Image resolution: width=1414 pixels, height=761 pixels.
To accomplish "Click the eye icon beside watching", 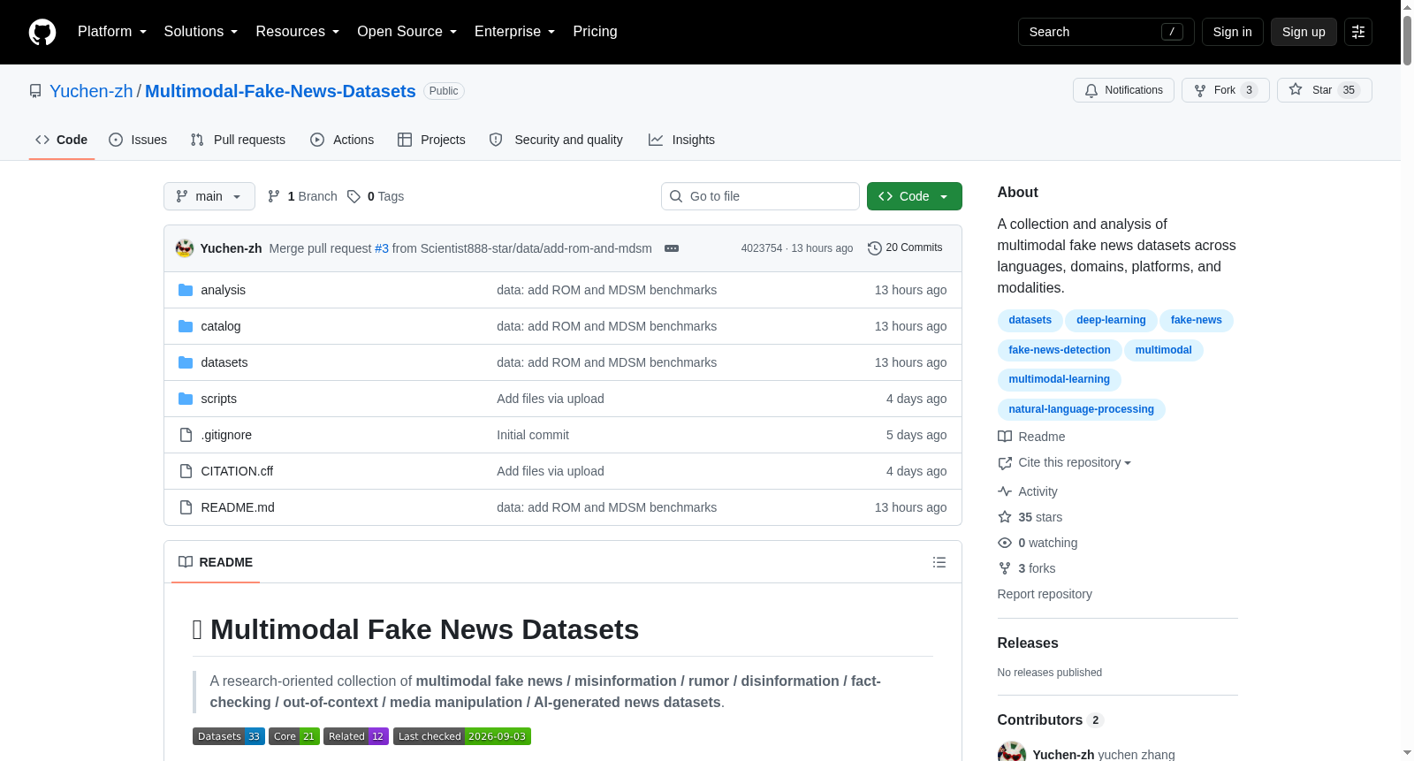I will coord(1005,543).
